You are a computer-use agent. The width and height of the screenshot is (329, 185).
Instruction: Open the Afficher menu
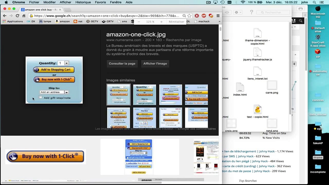tap(66, 2)
